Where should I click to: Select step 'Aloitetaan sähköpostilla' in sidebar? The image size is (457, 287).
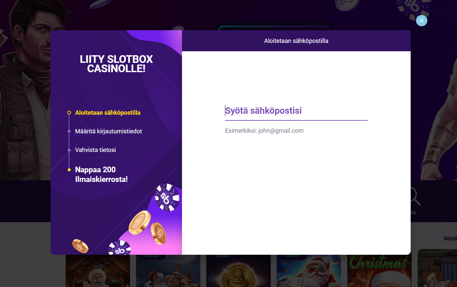tap(108, 113)
